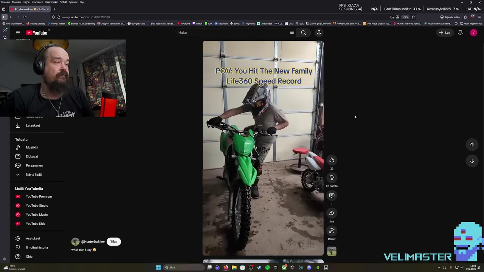Open comments on the short

(332, 195)
